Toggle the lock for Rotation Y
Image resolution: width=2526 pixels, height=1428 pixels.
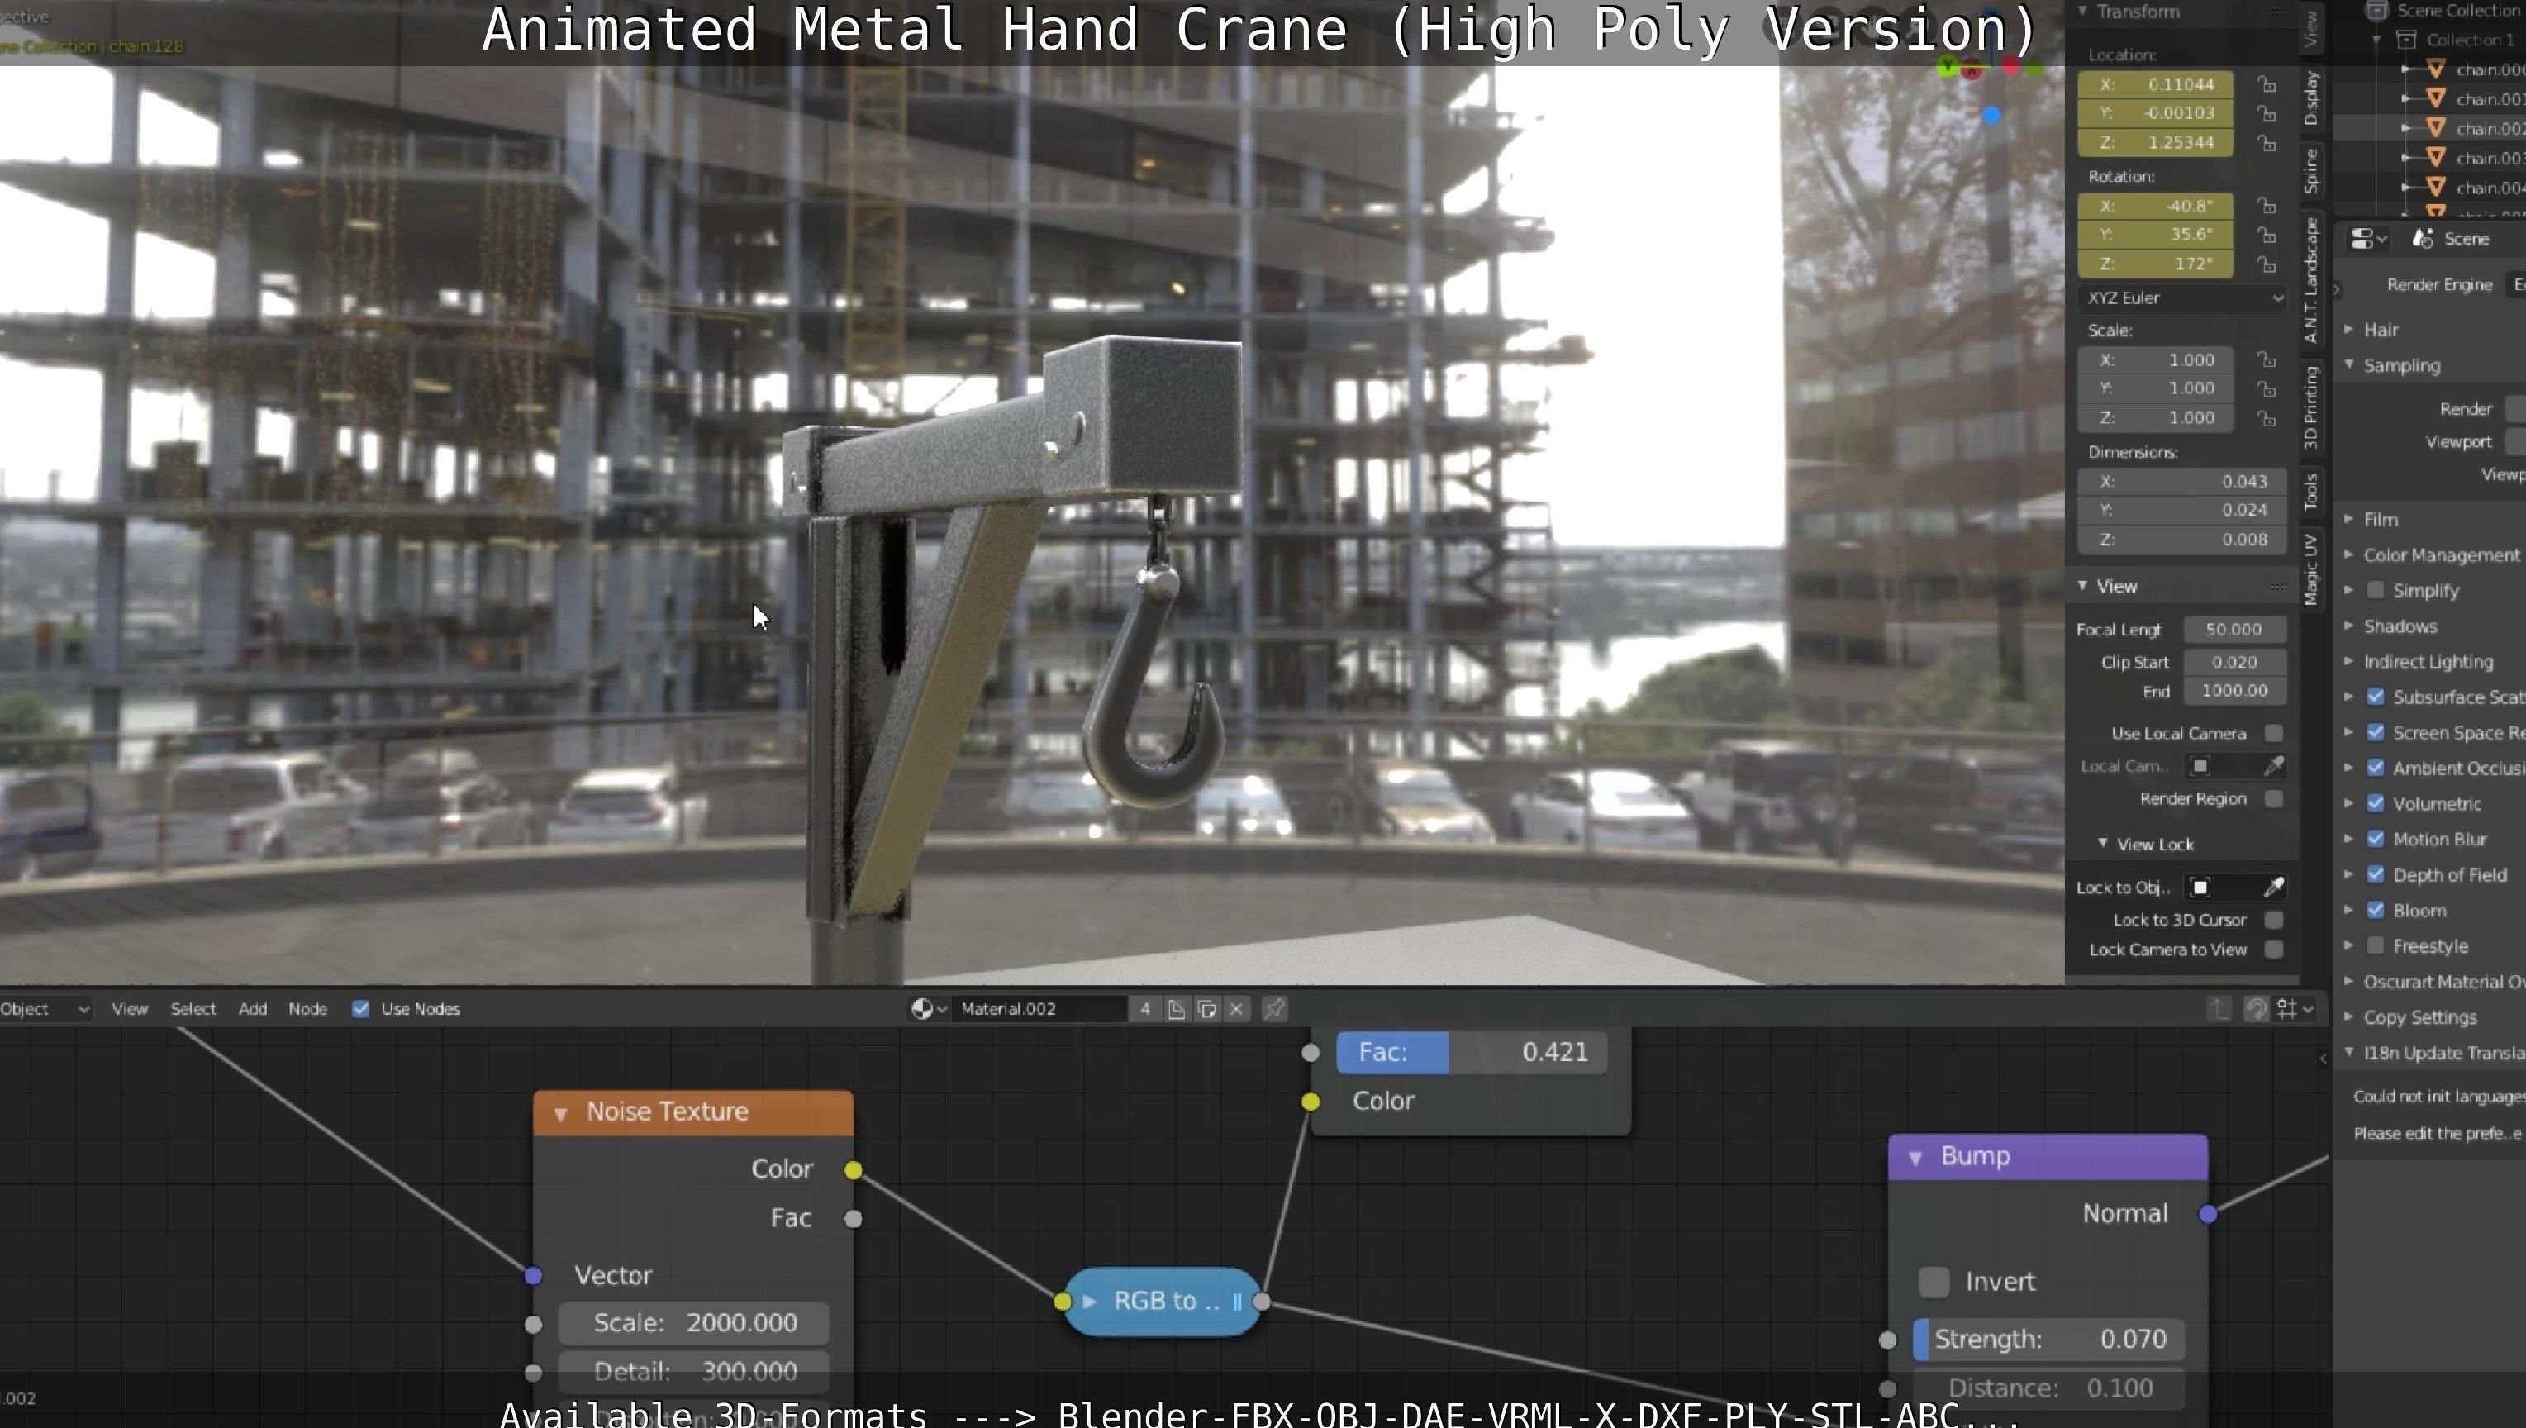pyautogui.click(x=2267, y=236)
